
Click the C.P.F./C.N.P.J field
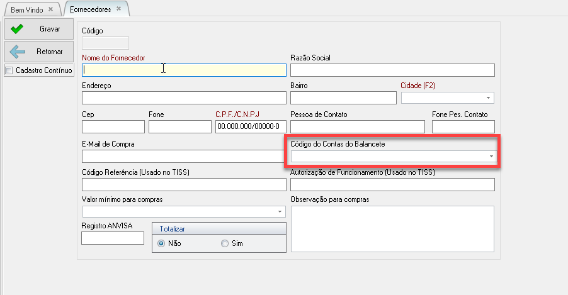251,126
